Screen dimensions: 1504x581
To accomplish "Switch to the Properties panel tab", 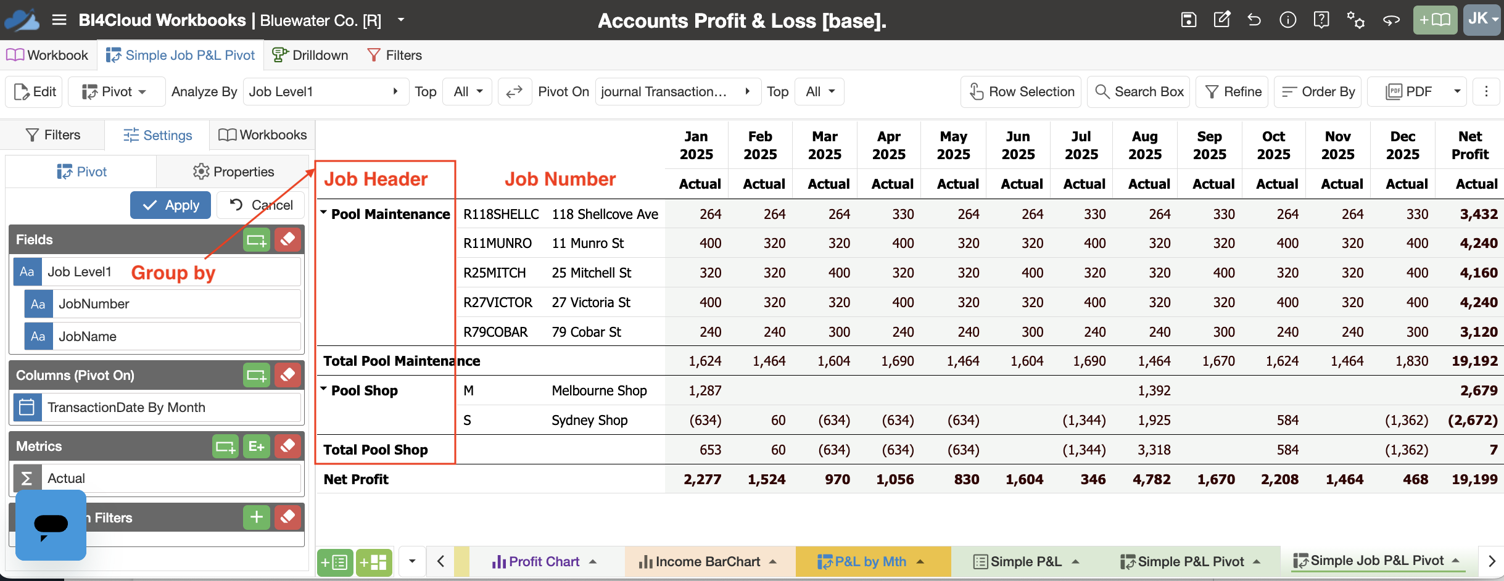I will (x=234, y=171).
